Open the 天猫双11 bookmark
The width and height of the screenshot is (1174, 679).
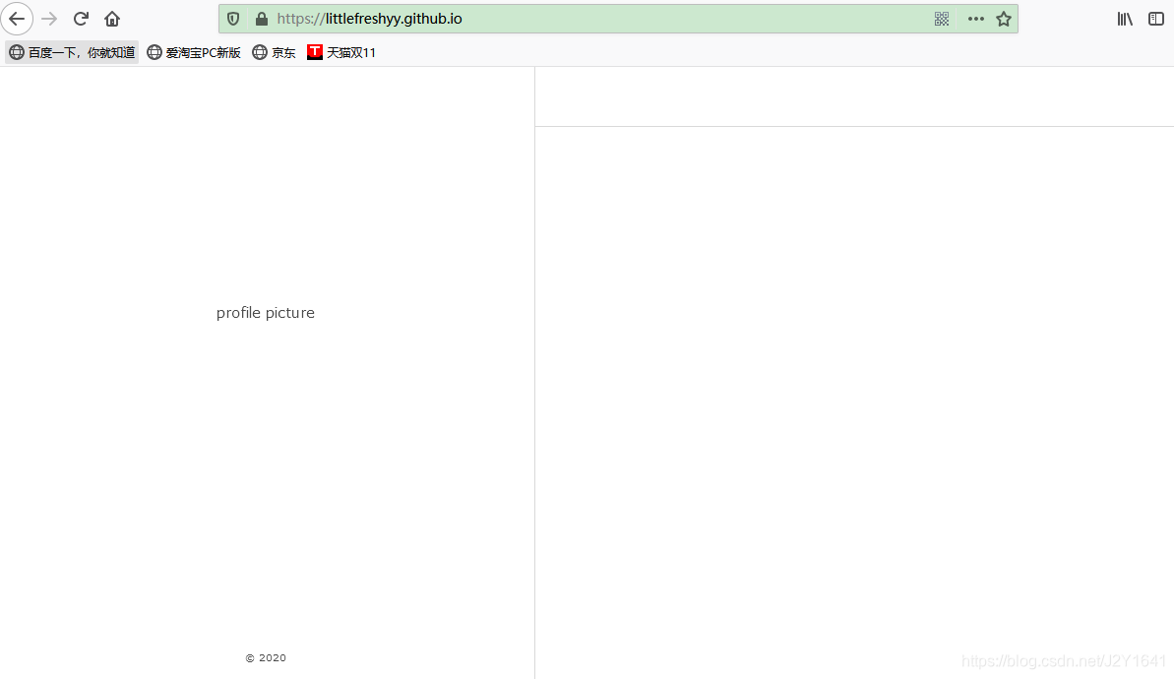point(341,52)
